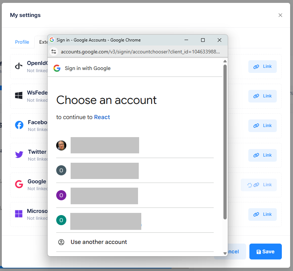Image resolution: width=293 pixels, height=271 pixels.
Task: Switch to the Profile tab
Action: [x=22, y=42]
